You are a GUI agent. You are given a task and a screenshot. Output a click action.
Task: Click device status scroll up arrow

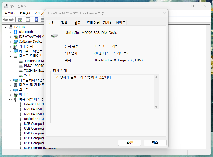click(x=156, y=77)
